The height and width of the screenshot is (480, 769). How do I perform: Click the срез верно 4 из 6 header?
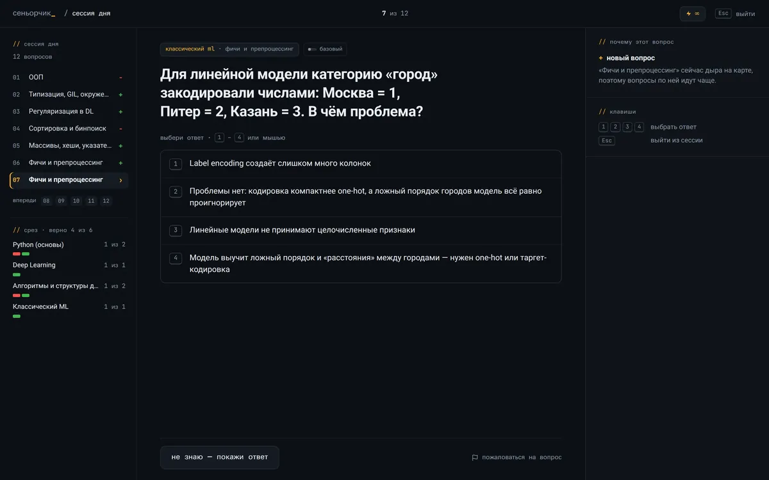53,230
